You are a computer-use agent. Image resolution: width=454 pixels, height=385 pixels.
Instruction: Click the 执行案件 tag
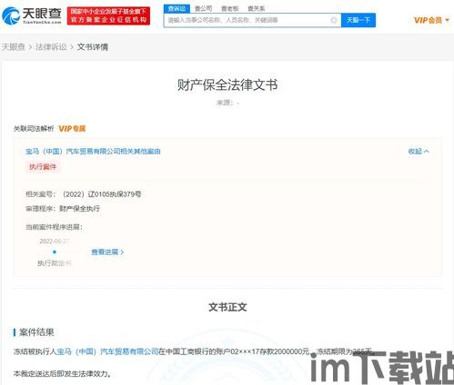coord(43,167)
